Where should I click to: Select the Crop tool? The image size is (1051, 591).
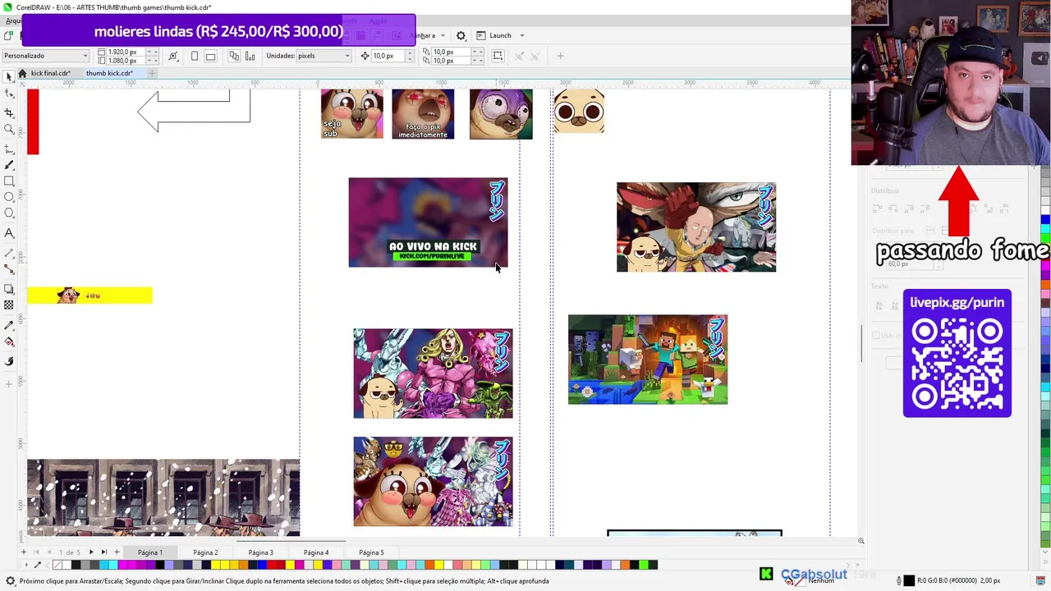pos(9,112)
